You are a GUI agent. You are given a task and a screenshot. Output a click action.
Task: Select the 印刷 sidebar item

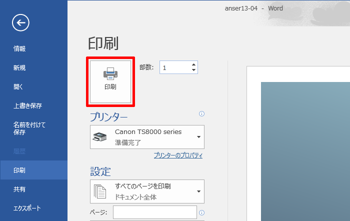click(x=33, y=170)
